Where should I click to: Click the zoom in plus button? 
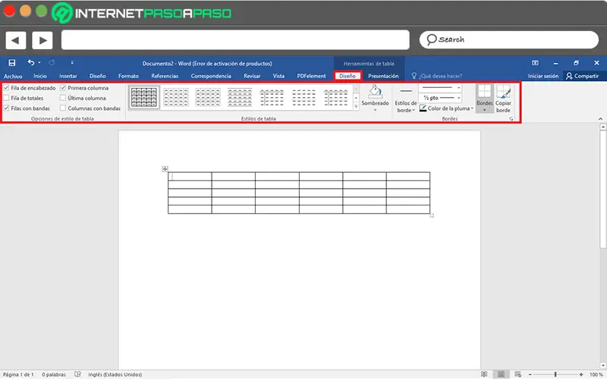581,374
